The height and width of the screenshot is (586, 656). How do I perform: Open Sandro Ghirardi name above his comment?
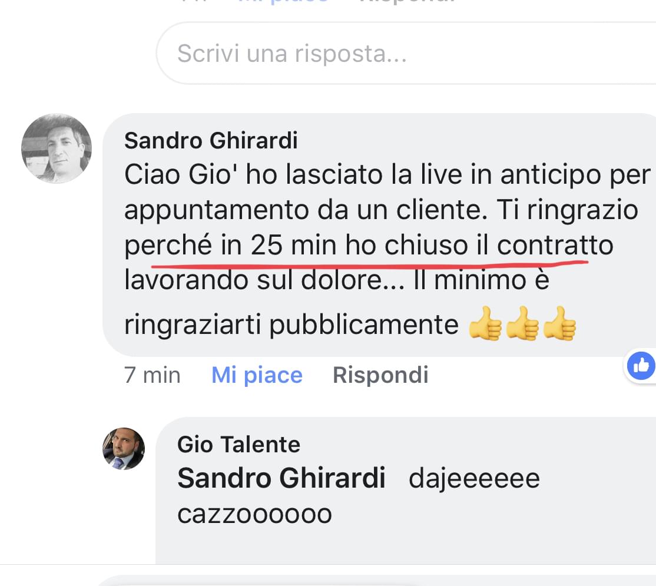point(211,140)
